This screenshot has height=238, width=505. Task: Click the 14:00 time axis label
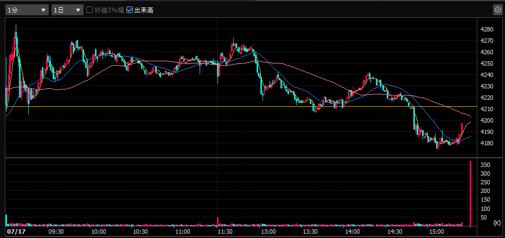pos(352,231)
